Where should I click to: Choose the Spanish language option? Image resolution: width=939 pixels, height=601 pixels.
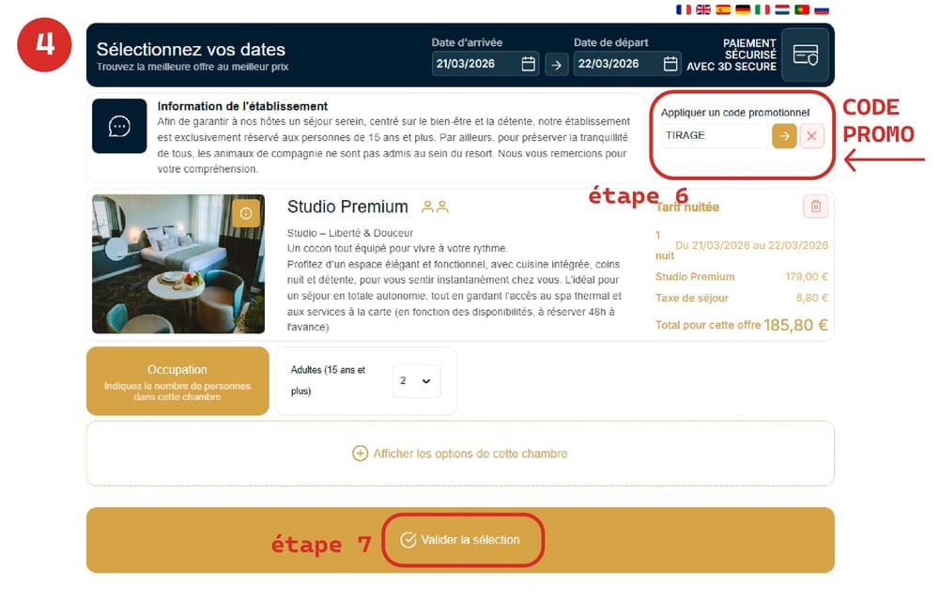pyautogui.click(x=723, y=9)
